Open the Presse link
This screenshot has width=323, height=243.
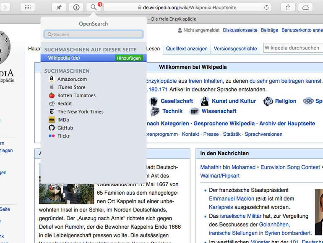coord(211,134)
